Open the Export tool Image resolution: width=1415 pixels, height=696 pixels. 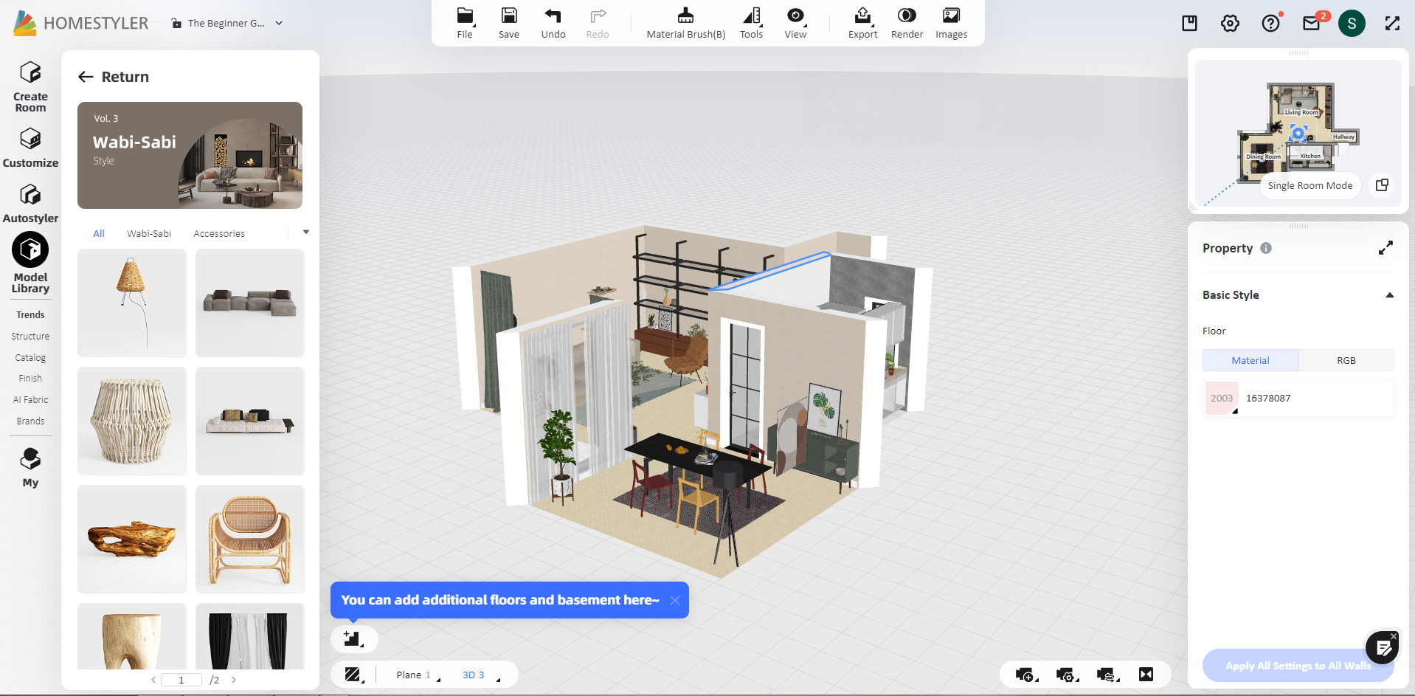862,23
